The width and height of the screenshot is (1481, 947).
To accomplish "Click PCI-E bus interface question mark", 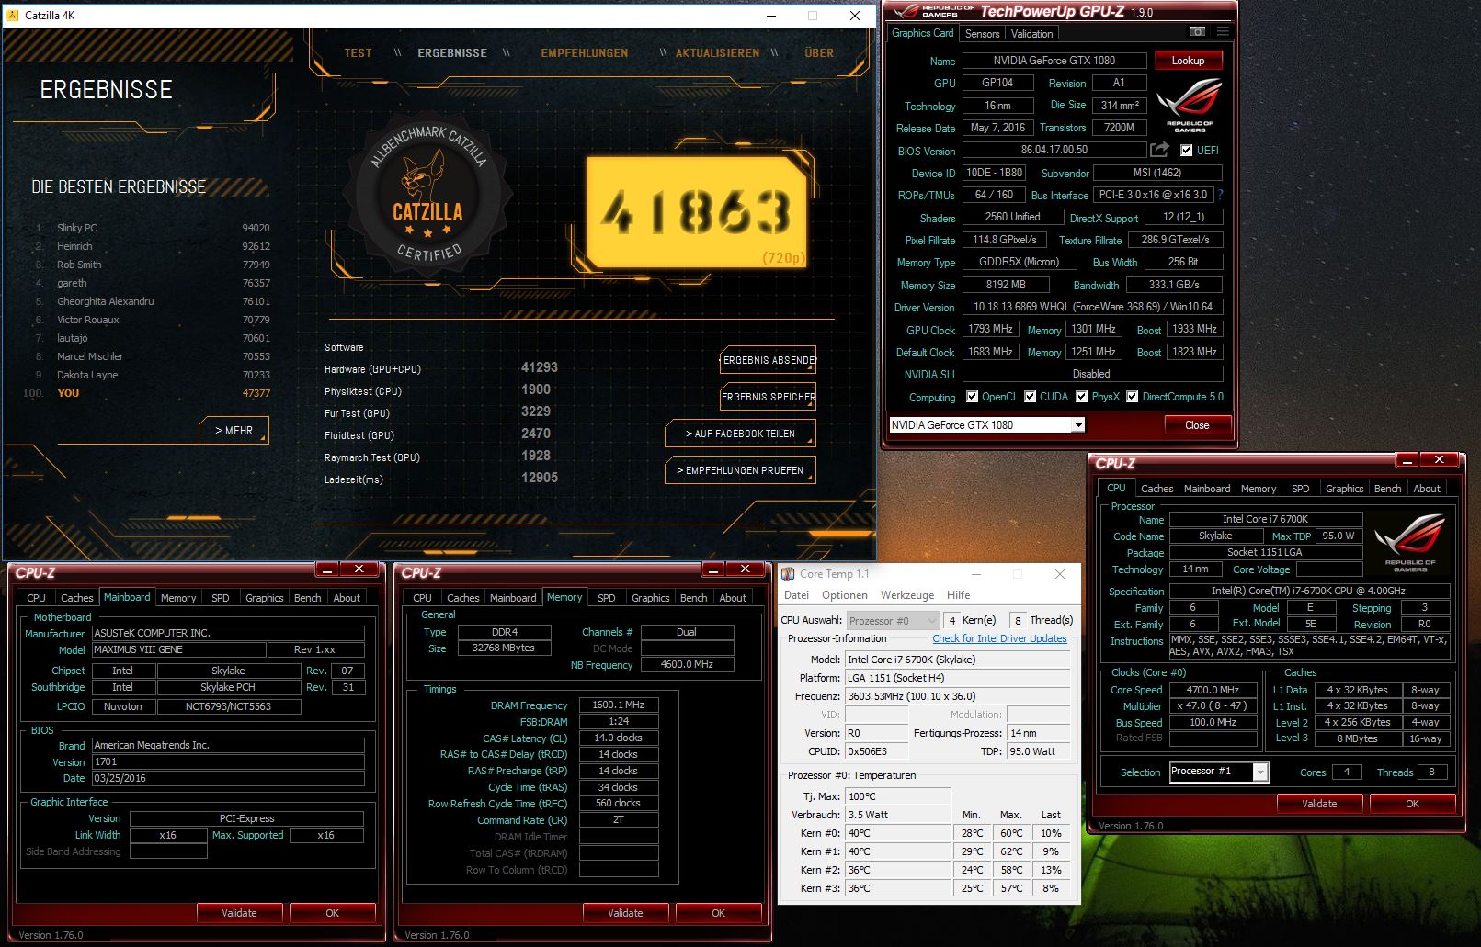I will tap(1220, 195).
